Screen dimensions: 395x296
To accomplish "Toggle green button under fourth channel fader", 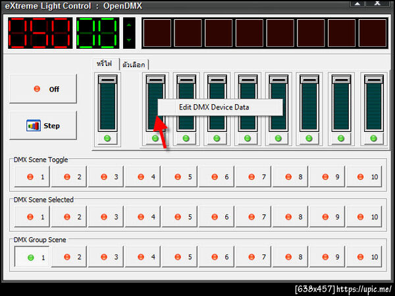I will click(x=248, y=138).
